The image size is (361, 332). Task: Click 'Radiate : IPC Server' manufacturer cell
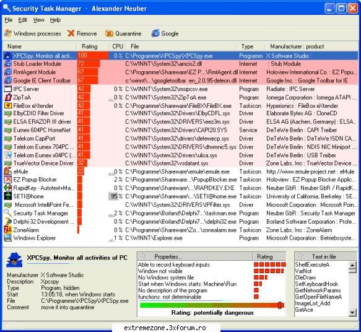290,89
